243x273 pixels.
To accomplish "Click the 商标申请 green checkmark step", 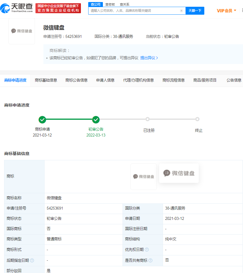I will click(42, 119).
